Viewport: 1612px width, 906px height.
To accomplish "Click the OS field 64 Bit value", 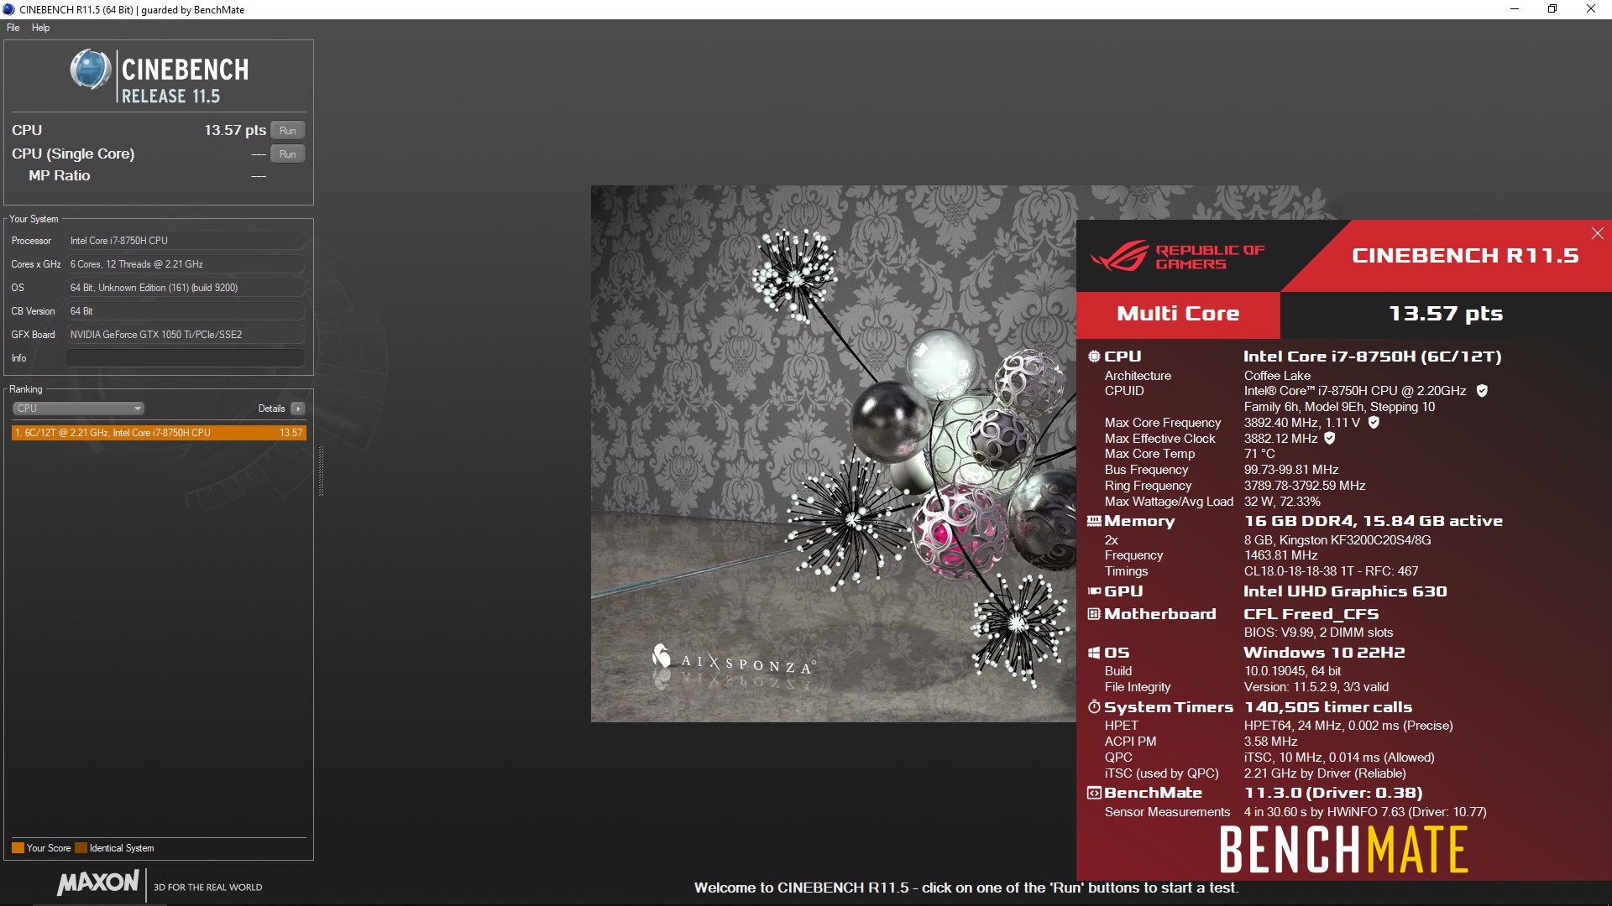I will [185, 288].
